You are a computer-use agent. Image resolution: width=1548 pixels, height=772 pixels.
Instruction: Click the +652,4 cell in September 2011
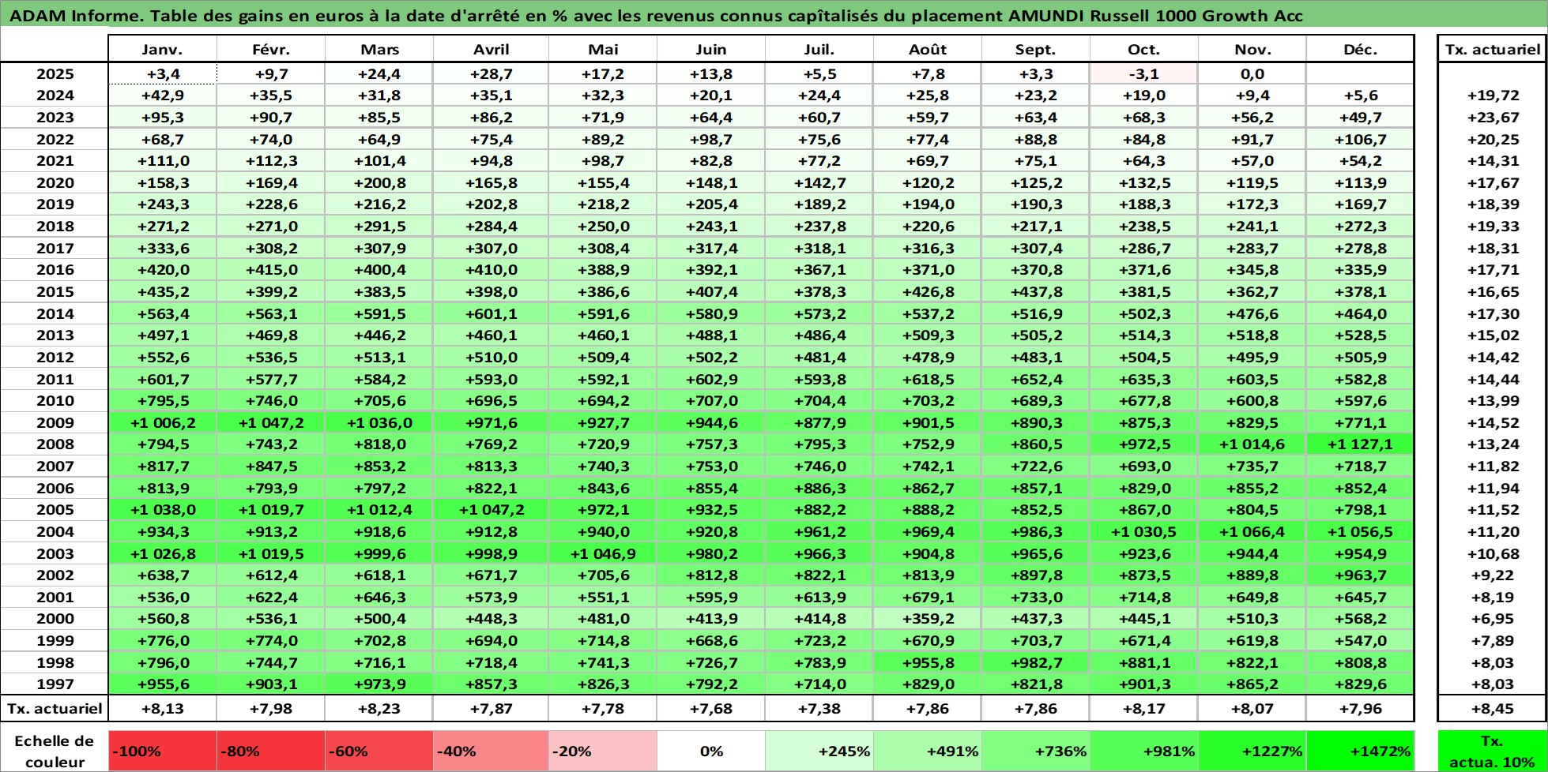click(1035, 379)
